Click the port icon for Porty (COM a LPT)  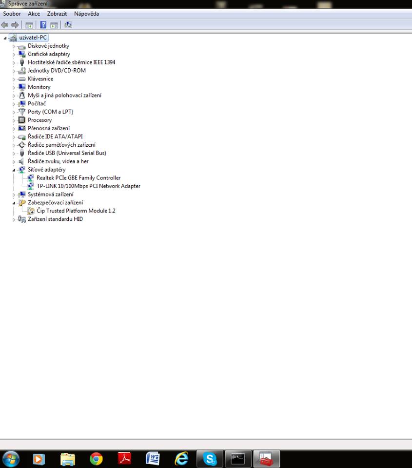point(22,112)
